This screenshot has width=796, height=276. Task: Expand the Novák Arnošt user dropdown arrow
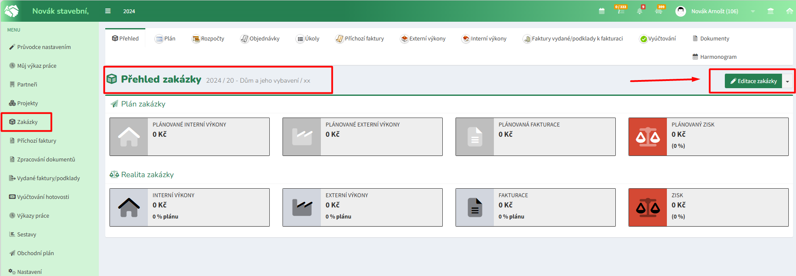(x=753, y=11)
